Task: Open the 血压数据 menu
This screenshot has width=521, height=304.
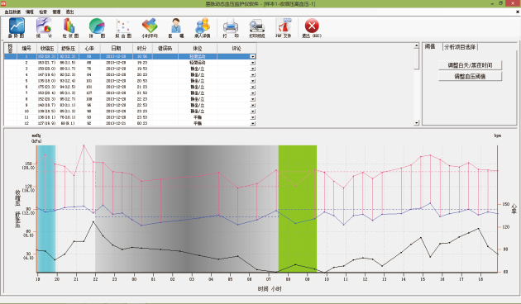Action: 12,12
